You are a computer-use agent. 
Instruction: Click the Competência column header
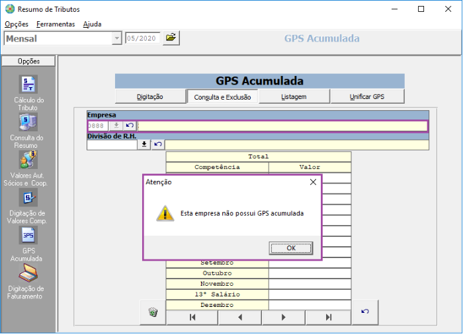[217, 167]
